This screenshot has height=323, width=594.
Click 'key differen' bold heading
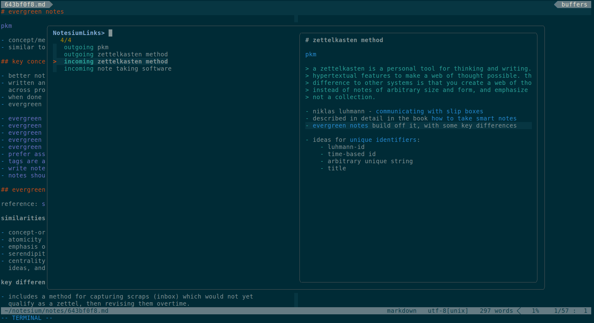click(23, 282)
